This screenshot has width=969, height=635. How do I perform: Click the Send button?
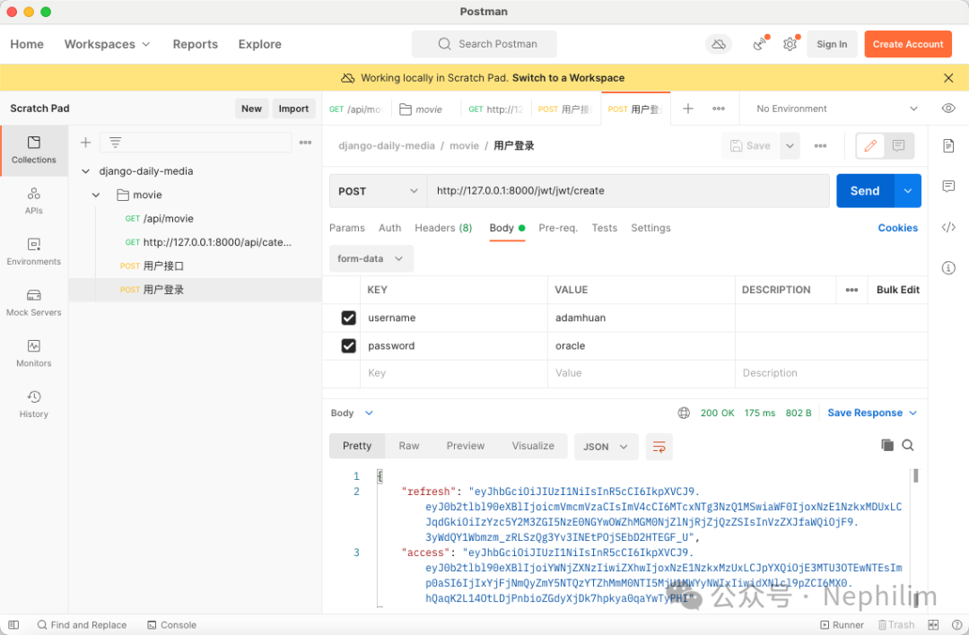point(865,191)
